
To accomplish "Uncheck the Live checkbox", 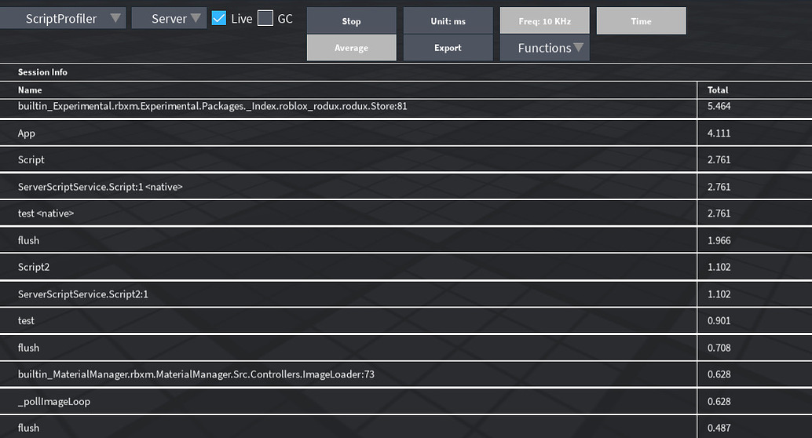I will [219, 19].
